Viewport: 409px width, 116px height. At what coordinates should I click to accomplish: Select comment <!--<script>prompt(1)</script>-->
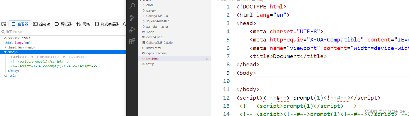pos(40,61)
